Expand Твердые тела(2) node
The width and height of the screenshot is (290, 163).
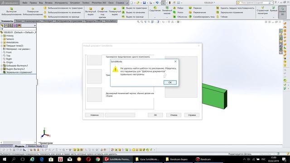(2, 46)
